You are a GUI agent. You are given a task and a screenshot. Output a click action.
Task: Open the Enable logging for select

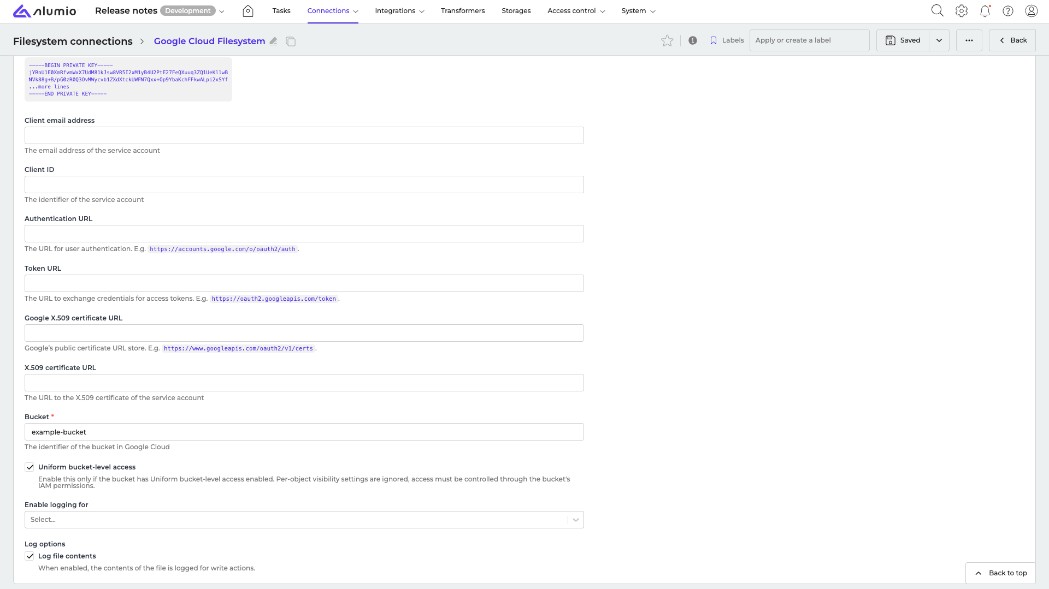pos(304,520)
